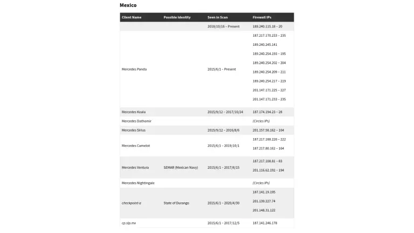Click the Mercedes Panda client name
The height and width of the screenshot is (233, 414).
click(x=134, y=69)
